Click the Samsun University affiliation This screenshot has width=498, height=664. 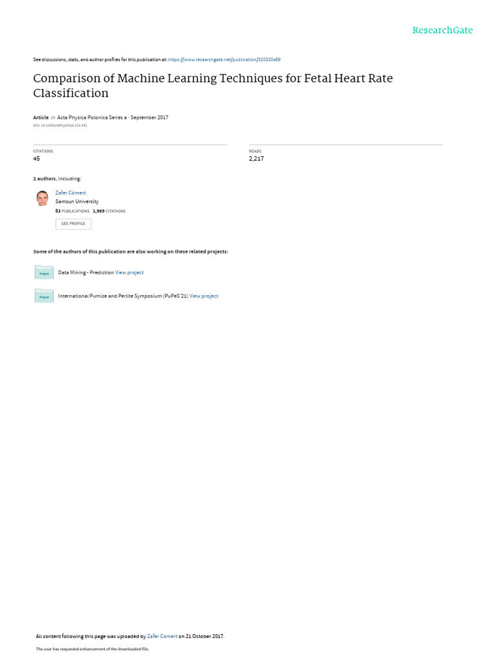tap(77, 202)
